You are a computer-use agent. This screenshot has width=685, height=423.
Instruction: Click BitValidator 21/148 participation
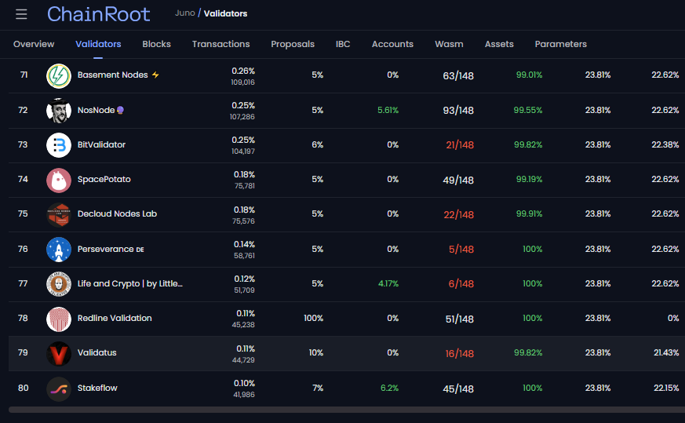click(460, 145)
